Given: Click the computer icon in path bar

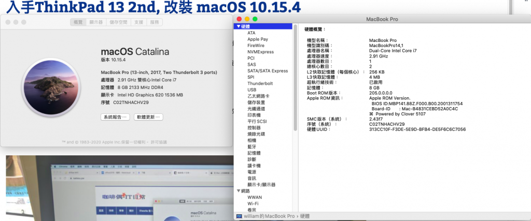Looking at the screenshot, I should 239,216.
